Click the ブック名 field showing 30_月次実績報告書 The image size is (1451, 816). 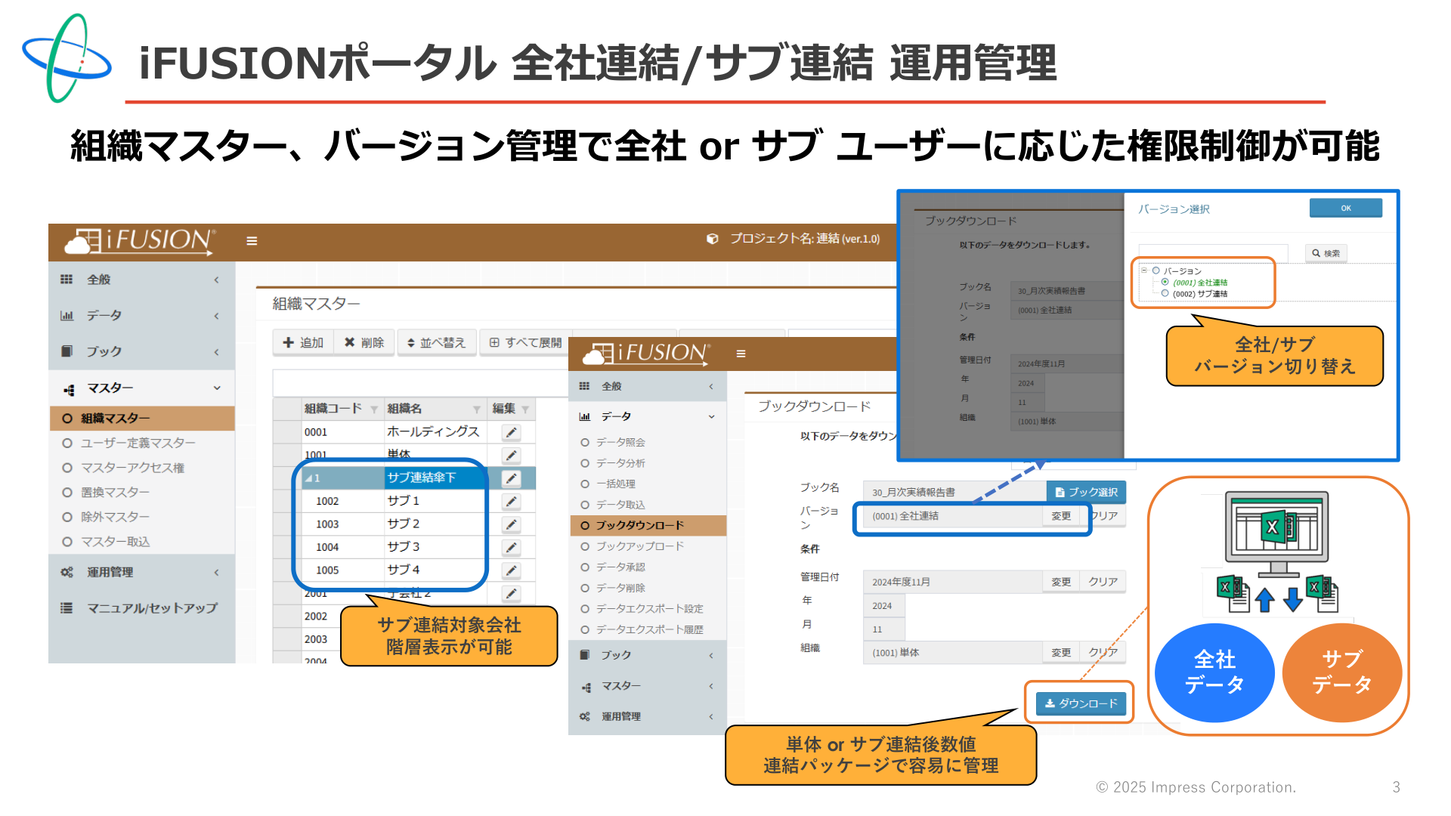click(955, 492)
